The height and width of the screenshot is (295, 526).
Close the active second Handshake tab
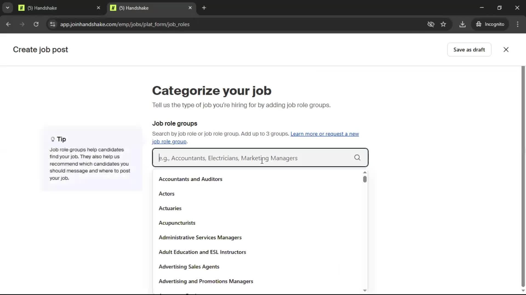190,8
